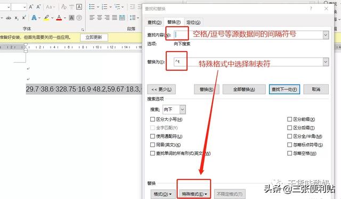Apply a multilevel list
The image size is (341, 199).
click(117, 7)
